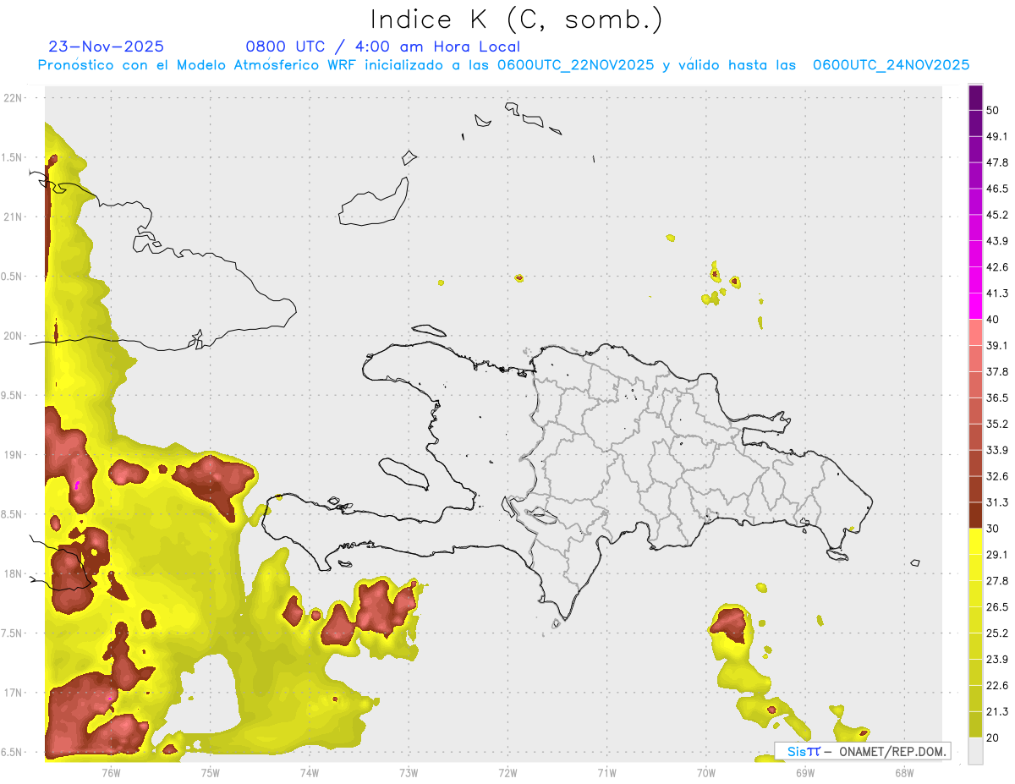Screen dimensions: 1015x784
Task: Click the "32.6" colorbar value
Action: point(997,476)
